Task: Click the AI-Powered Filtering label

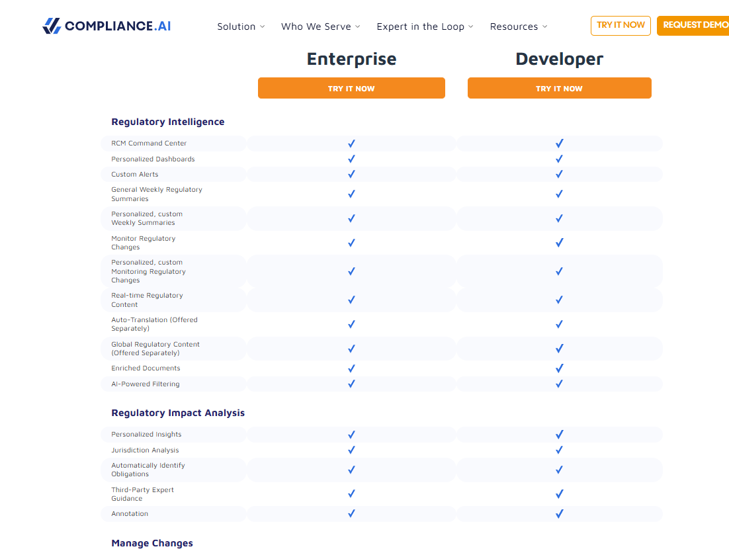Action: [146, 384]
